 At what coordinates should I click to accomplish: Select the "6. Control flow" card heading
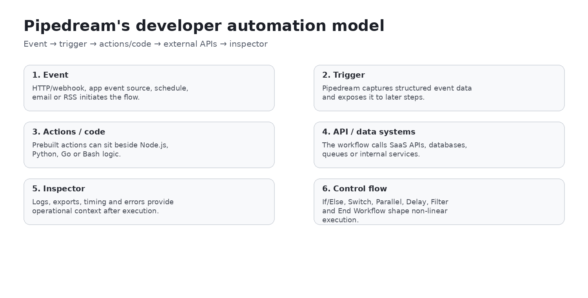(x=355, y=189)
